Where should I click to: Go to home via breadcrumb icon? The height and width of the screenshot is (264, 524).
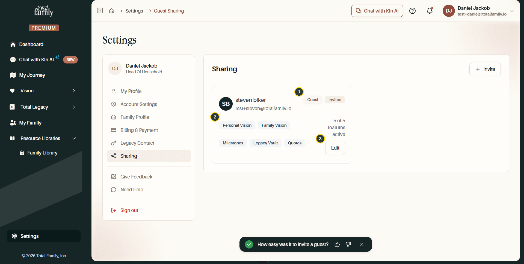pos(112,11)
